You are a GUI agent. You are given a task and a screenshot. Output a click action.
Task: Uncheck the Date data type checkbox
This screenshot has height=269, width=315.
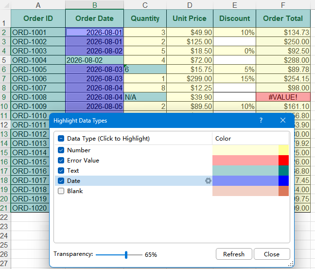coord(61,181)
